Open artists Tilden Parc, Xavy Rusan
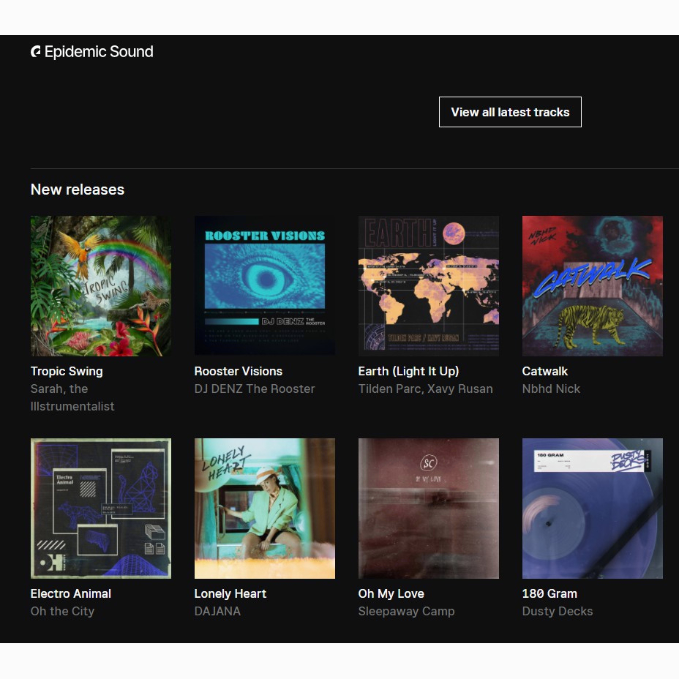The image size is (679, 679). pyautogui.click(x=426, y=389)
